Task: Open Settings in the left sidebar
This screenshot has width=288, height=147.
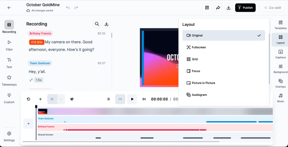Action: click(x=9, y=137)
